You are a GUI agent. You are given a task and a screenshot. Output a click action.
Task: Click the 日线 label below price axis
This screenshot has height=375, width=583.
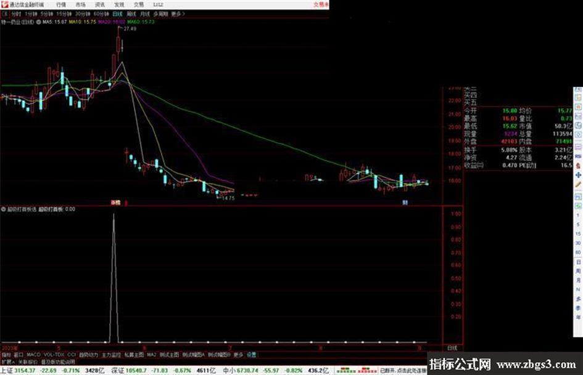click(x=452, y=349)
